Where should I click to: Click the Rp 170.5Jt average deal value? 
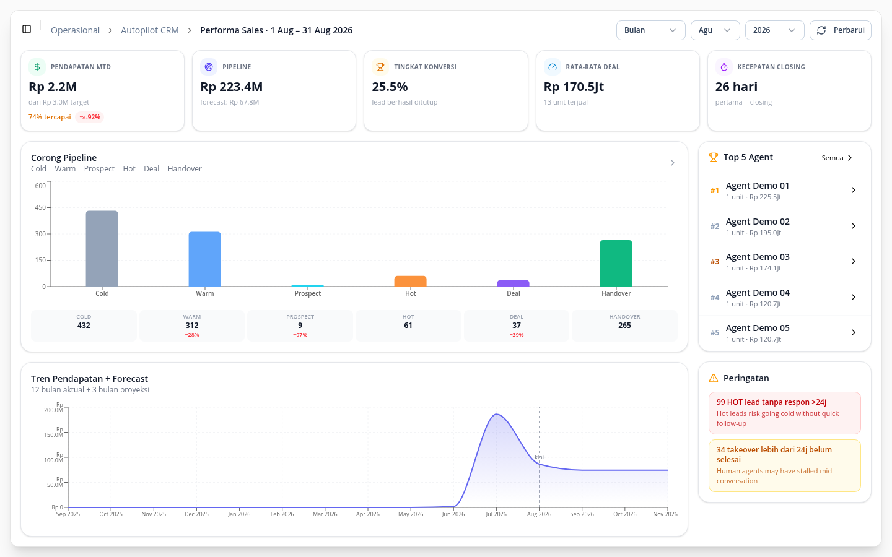[x=574, y=87]
